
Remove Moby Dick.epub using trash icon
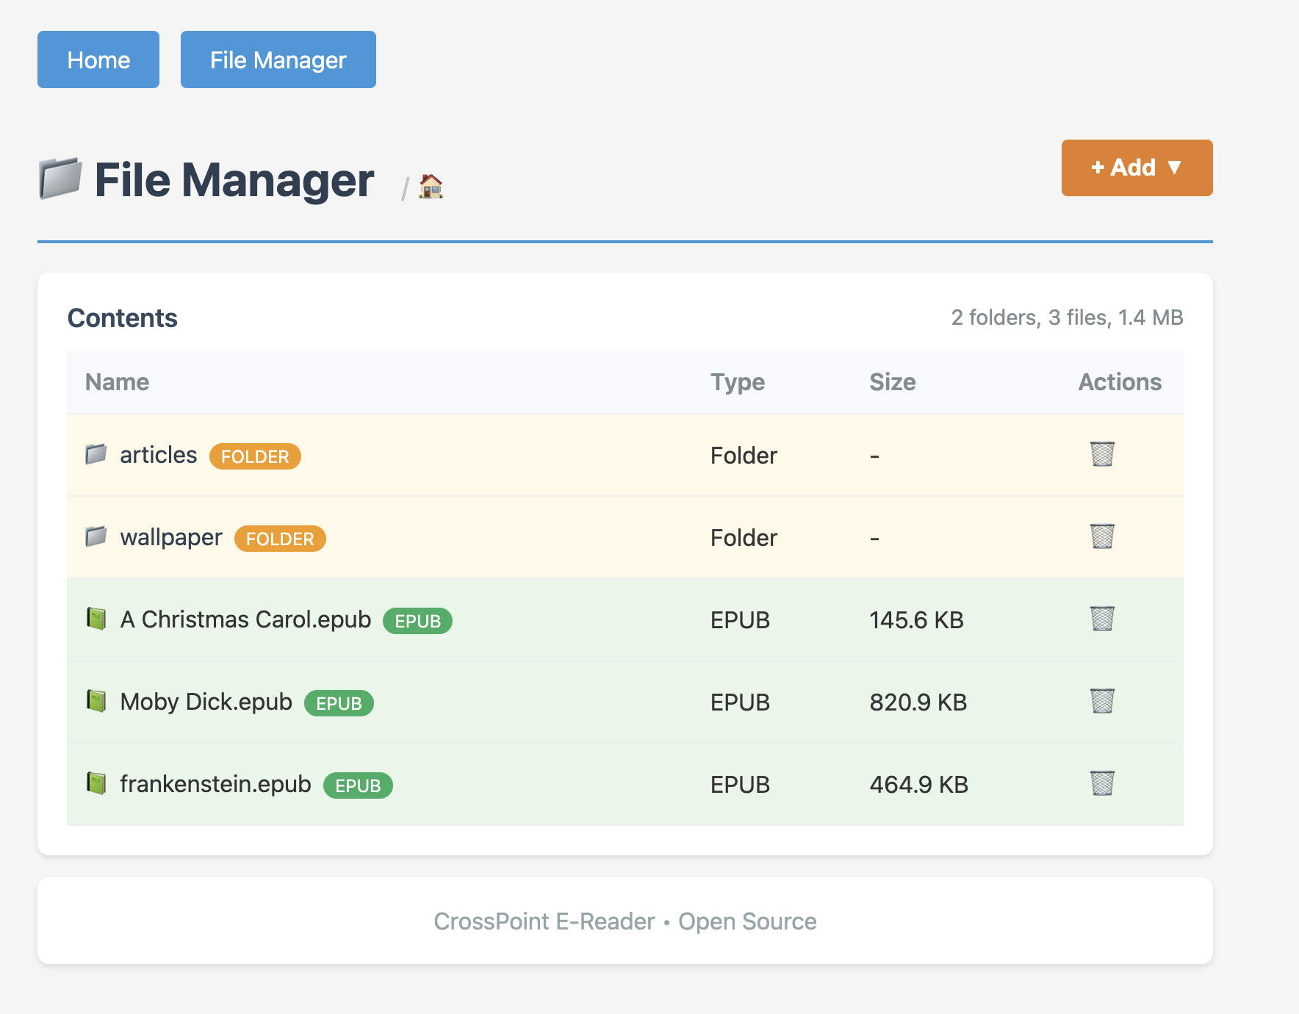[1101, 702]
